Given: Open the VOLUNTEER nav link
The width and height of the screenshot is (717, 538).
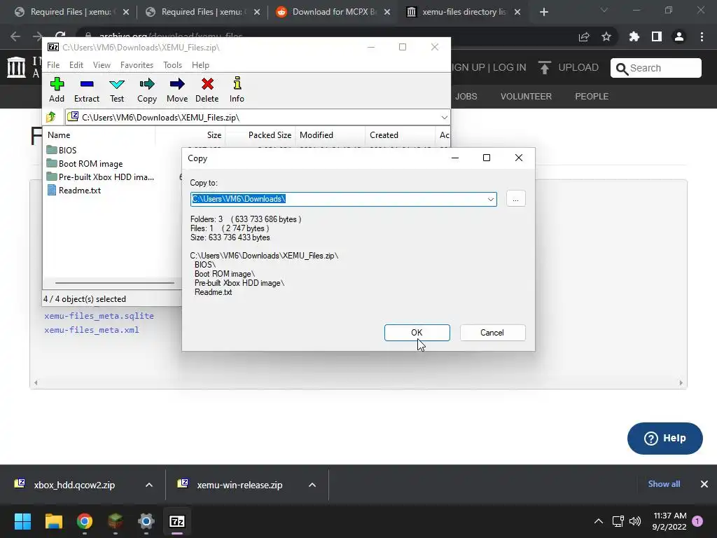Looking at the screenshot, I should (526, 97).
